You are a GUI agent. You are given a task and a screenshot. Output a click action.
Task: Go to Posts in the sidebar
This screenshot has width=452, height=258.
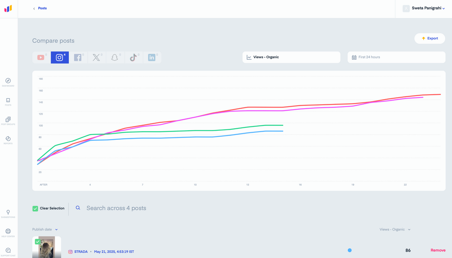[x=8, y=102]
